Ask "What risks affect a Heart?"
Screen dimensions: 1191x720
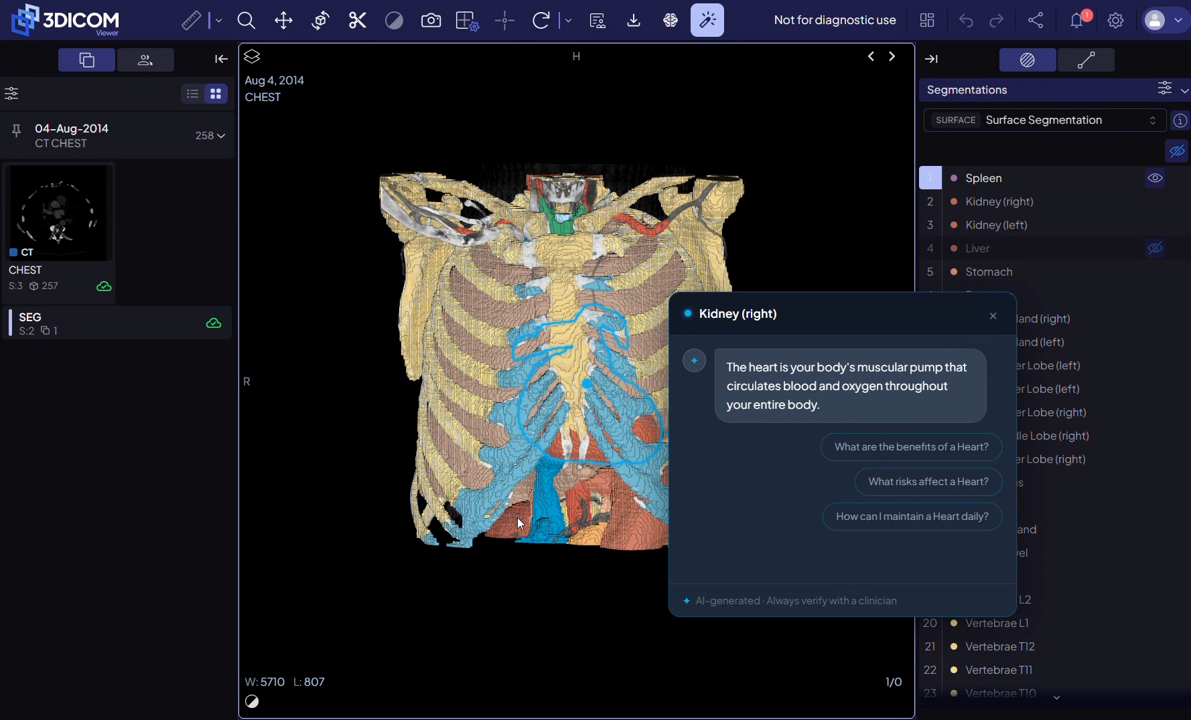[928, 482]
